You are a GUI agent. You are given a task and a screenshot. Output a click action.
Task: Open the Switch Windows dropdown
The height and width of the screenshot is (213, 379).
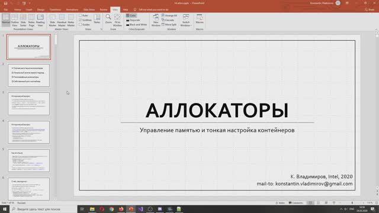(186, 20)
